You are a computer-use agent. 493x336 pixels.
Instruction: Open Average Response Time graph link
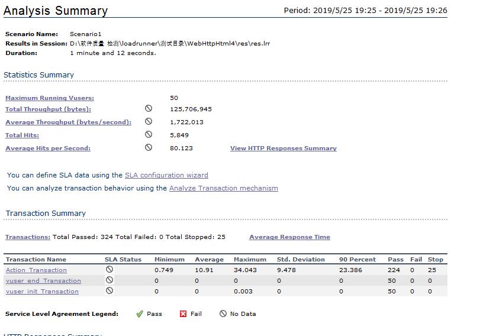click(289, 237)
